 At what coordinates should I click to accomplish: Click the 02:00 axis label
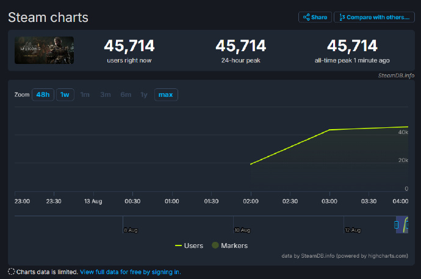251,201
